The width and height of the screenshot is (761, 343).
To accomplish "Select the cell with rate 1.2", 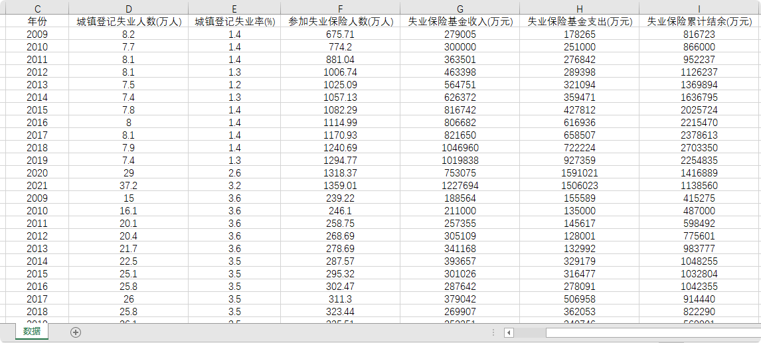I will (x=234, y=84).
